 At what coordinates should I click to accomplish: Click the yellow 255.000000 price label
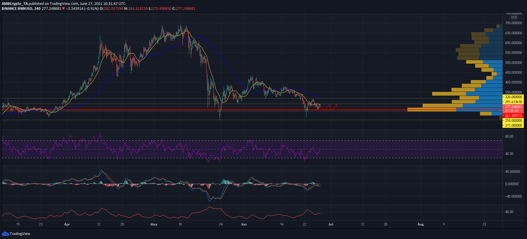513,121
